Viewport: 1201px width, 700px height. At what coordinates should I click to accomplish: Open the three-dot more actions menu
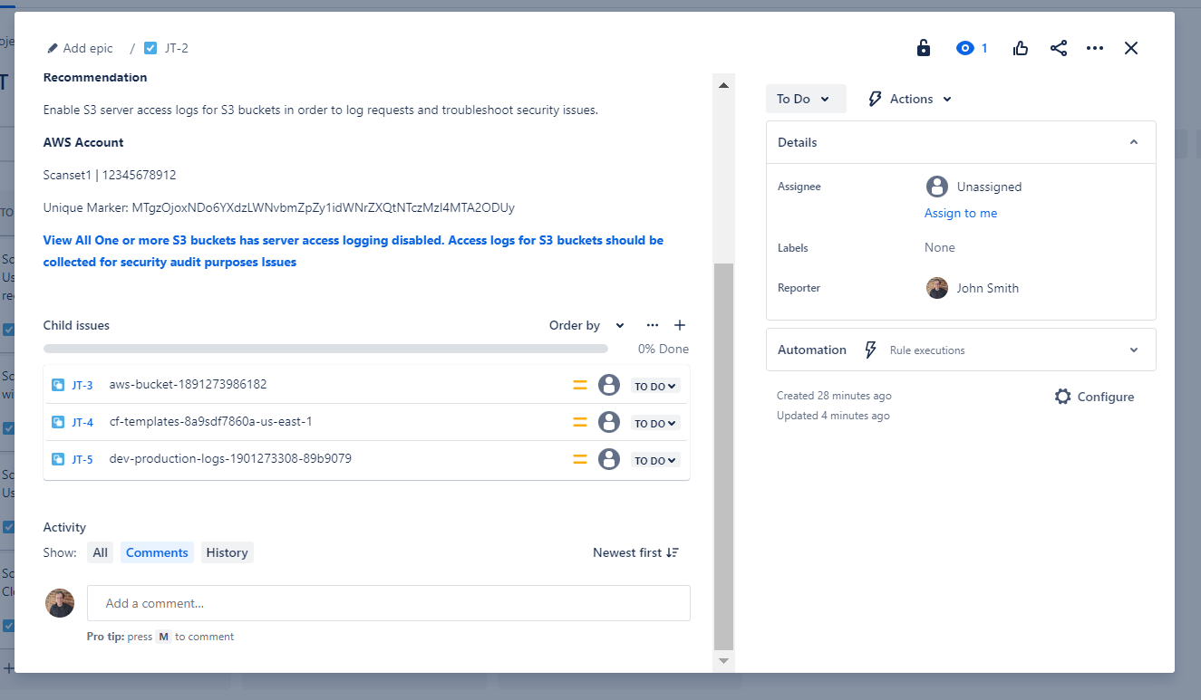tap(1094, 49)
